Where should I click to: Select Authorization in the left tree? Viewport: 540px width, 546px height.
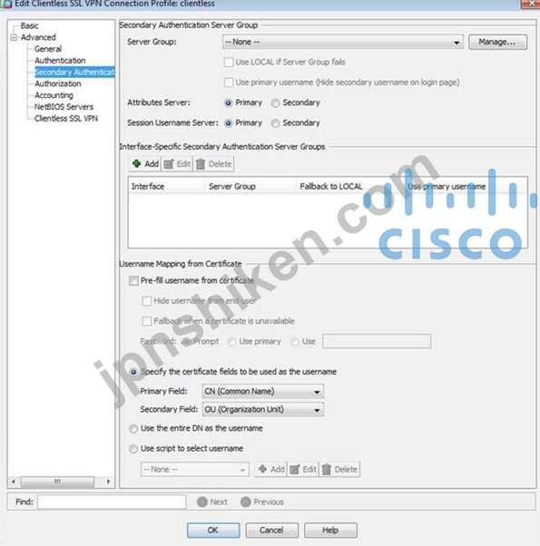[58, 83]
